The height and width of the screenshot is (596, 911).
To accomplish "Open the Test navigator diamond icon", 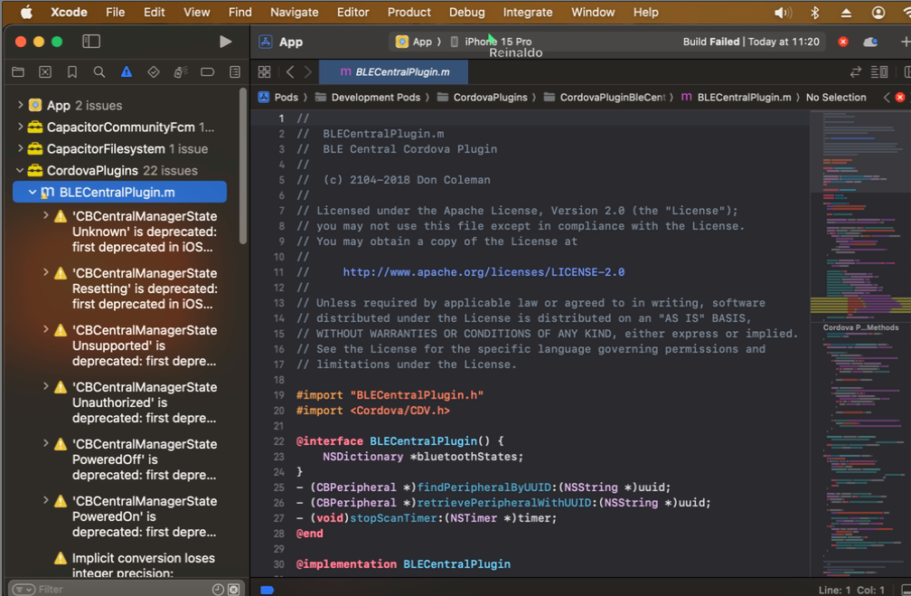I will 154,72.
